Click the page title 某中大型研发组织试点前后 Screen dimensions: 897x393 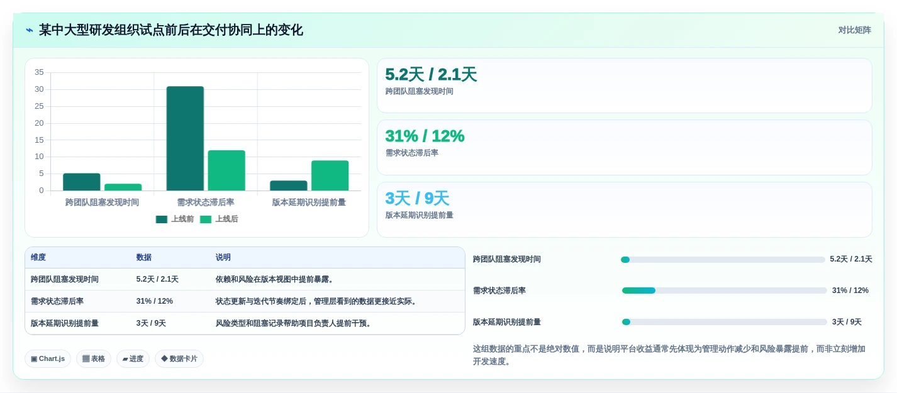point(171,30)
